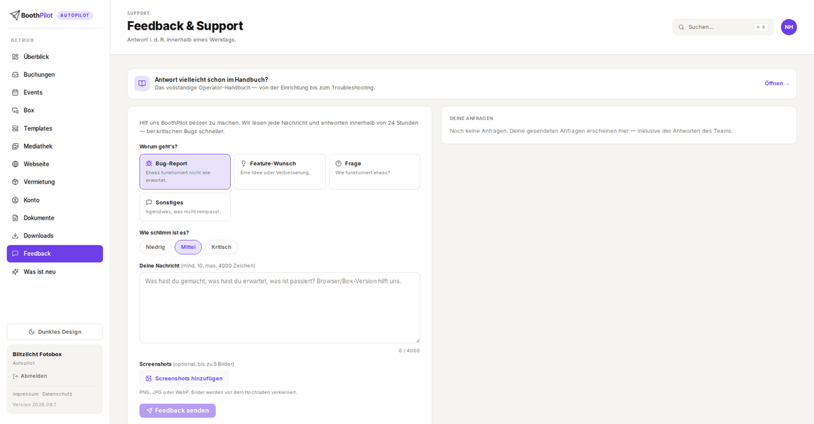Focus the Suchen search field

click(x=723, y=27)
